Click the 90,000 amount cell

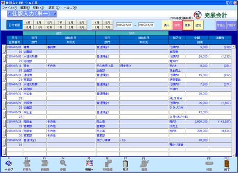[x=197, y=140]
